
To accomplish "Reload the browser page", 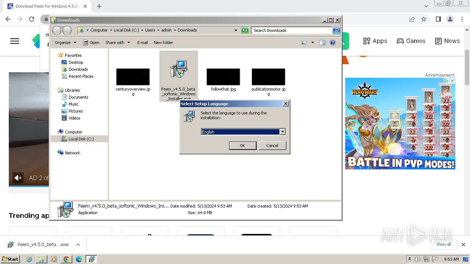I will [x=32, y=19].
